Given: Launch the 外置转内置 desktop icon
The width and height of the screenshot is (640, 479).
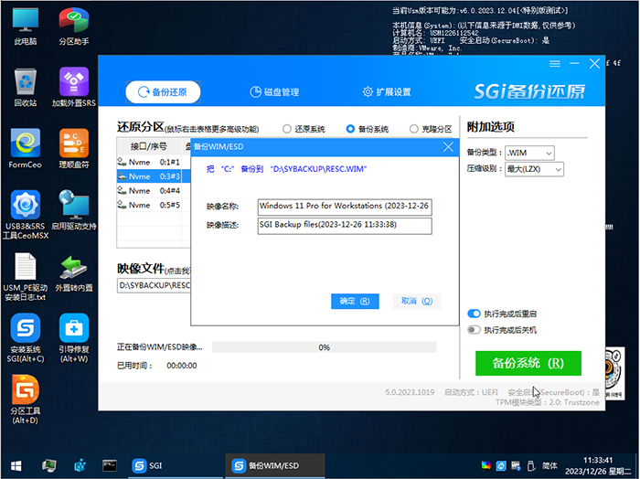Looking at the screenshot, I should pyautogui.click(x=74, y=272).
